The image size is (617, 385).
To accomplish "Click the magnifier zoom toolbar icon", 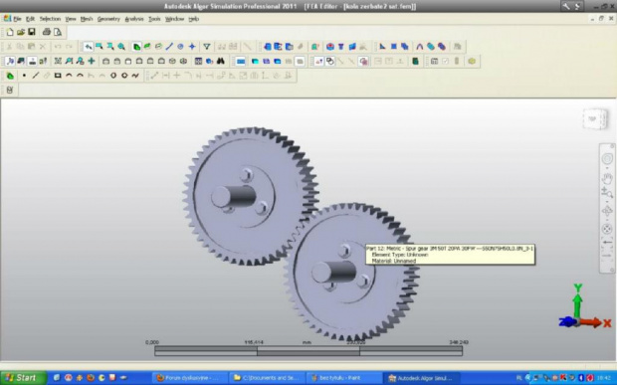I will tap(121, 47).
